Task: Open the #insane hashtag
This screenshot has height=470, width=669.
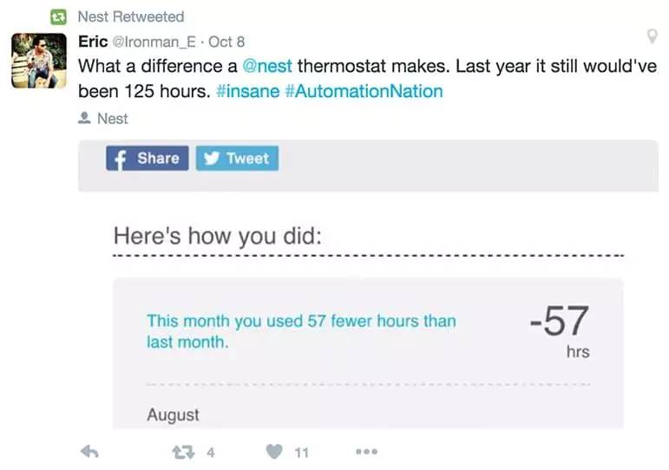Action: (x=248, y=91)
